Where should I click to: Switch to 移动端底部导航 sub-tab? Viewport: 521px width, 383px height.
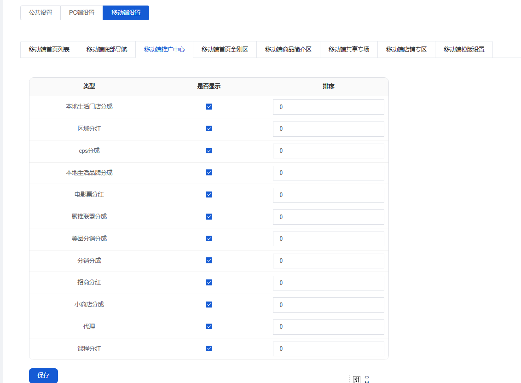106,50
